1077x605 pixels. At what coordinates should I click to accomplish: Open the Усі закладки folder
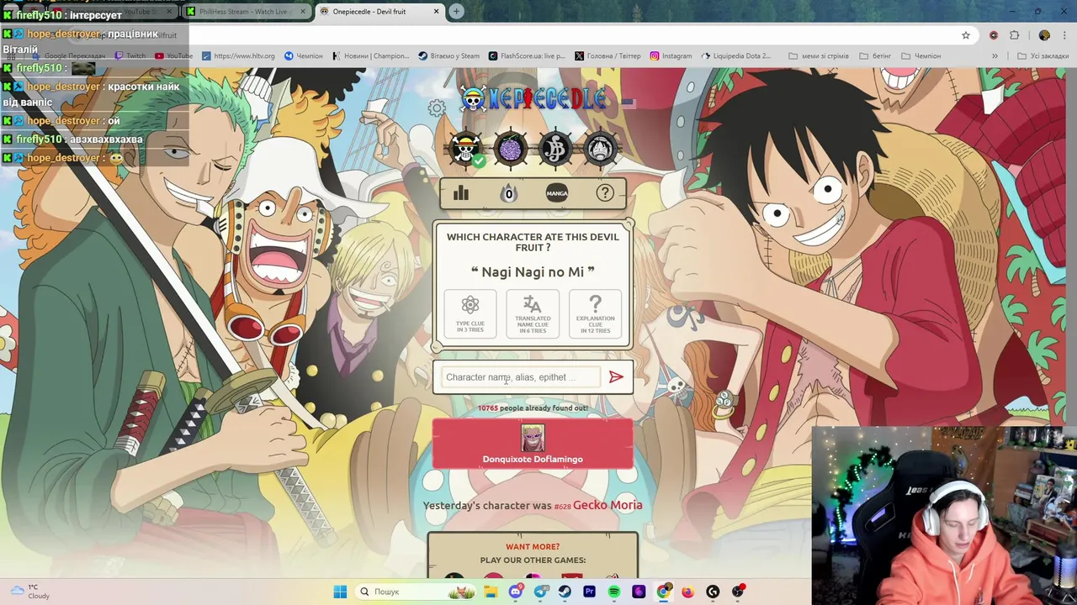pyautogui.click(x=1043, y=56)
